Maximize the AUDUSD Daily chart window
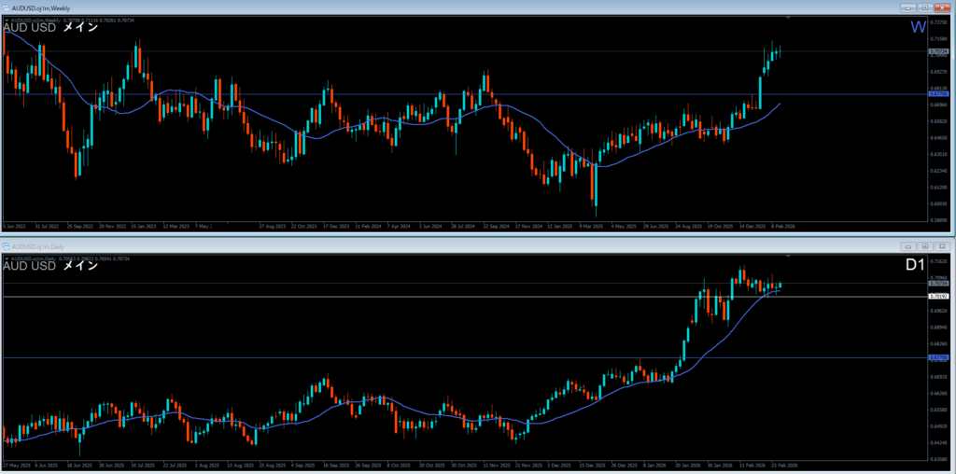 [924, 245]
